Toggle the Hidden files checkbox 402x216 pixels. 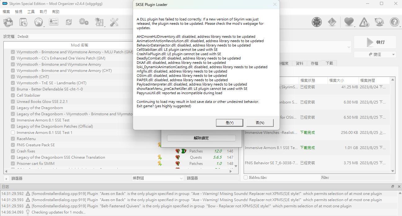(246, 178)
